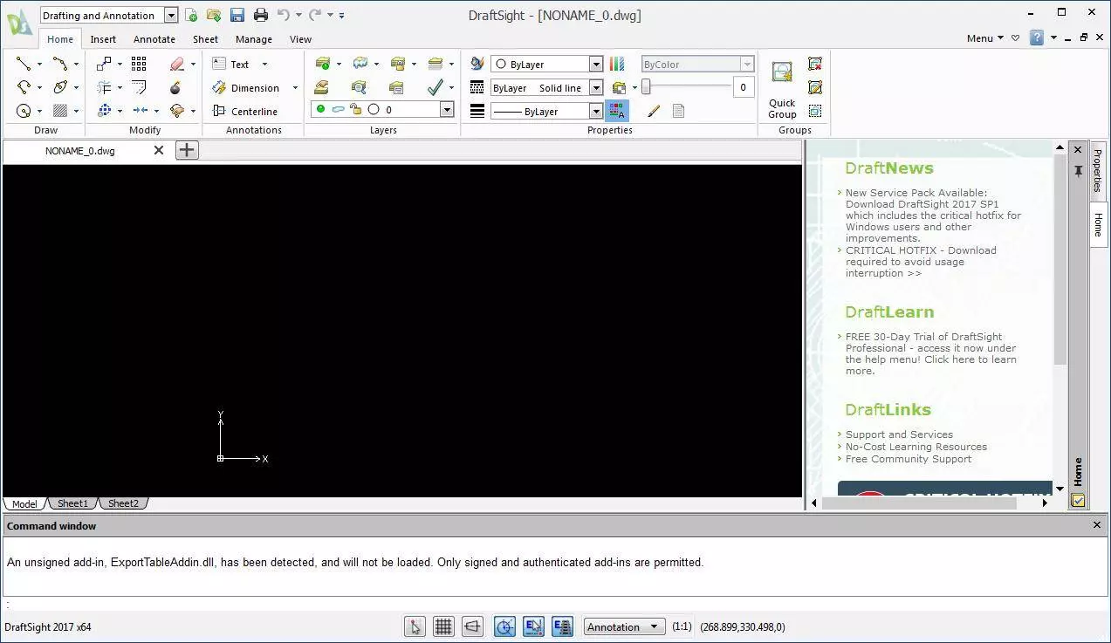Click the layer magnifier preview icon
1111x643 pixels.
[359, 87]
